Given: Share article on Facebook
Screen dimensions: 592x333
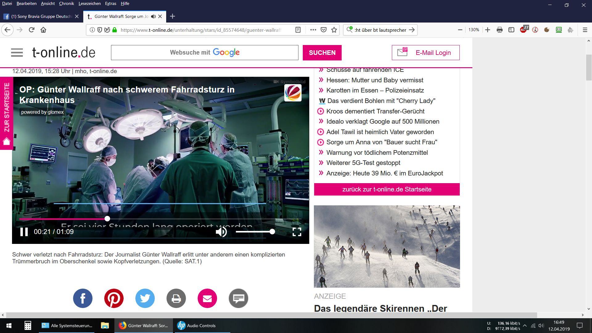Looking at the screenshot, I should [83, 298].
